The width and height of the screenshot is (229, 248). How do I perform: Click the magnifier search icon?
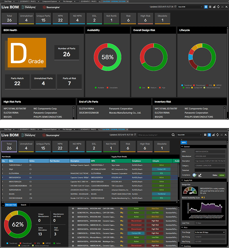(x=173, y=135)
